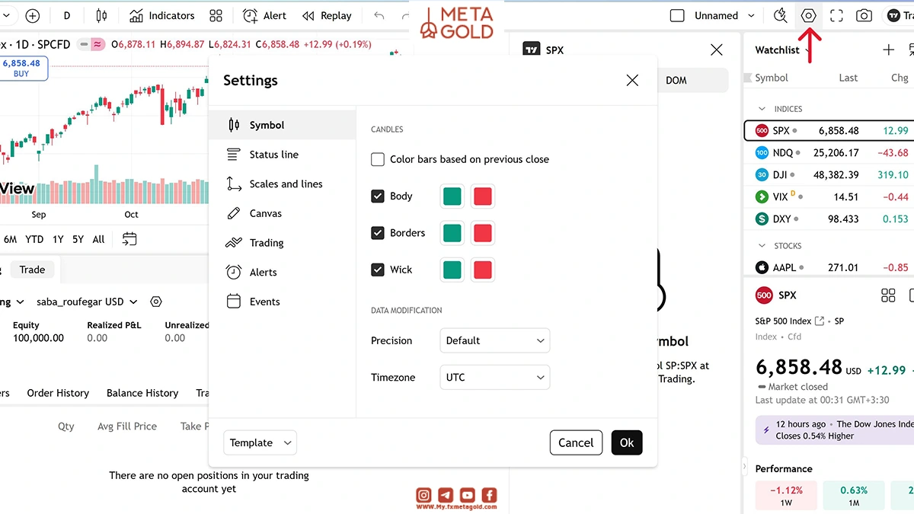Confirm settings with Ok button
914x514 pixels.
point(627,442)
